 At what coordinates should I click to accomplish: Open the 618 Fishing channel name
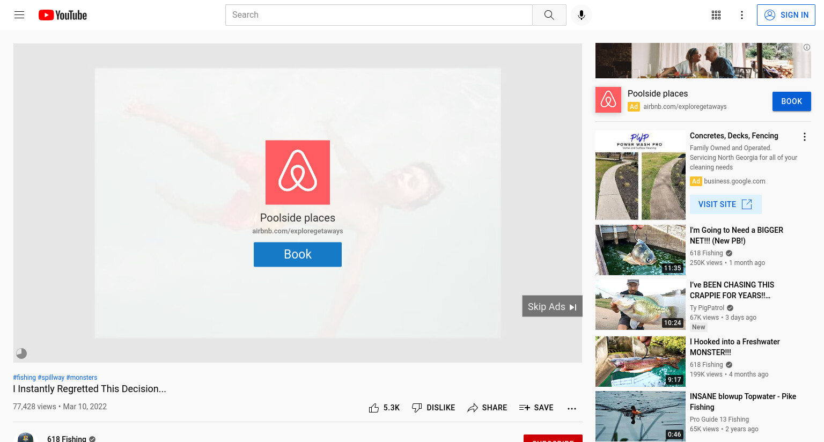tap(67, 438)
